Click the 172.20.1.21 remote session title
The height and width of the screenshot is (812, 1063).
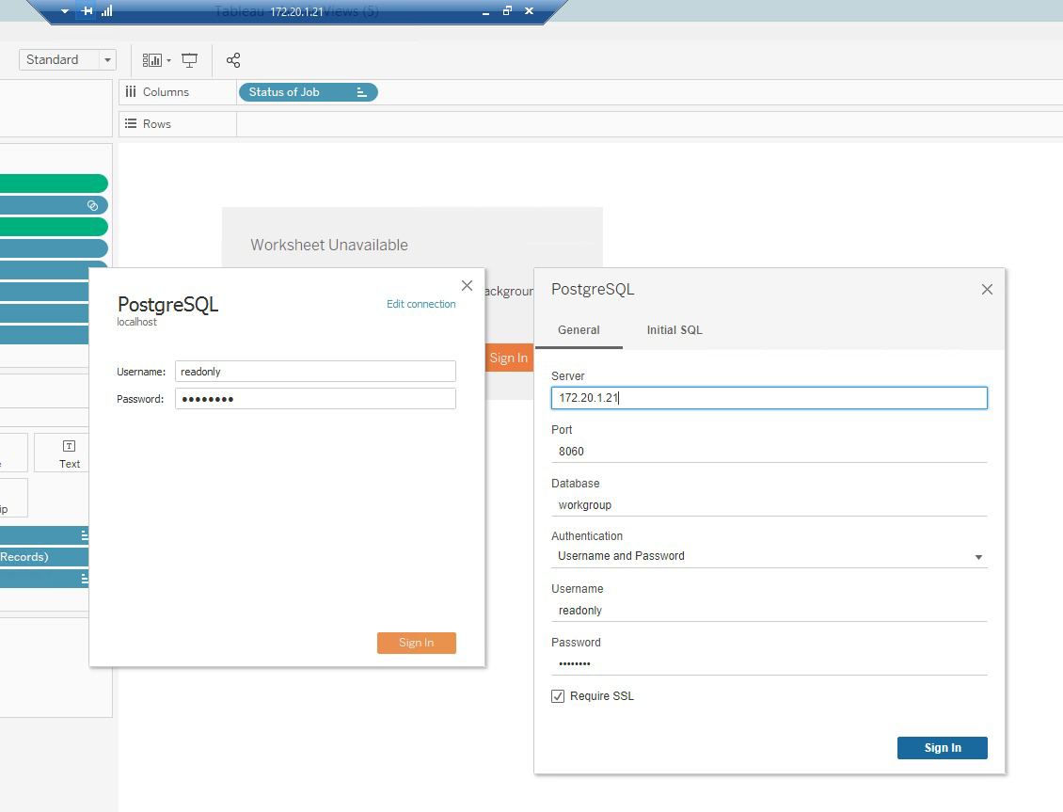(296, 11)
